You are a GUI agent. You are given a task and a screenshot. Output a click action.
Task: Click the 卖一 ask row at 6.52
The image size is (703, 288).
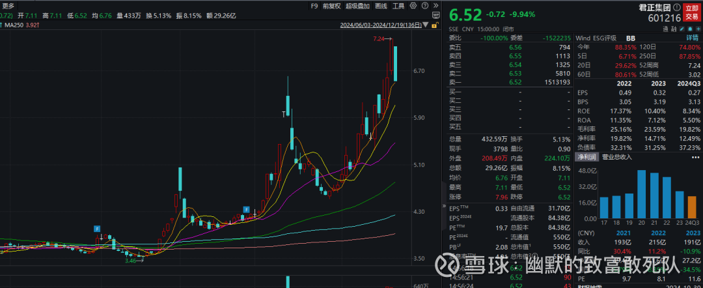pyautogui.click(x=510, y=82)
